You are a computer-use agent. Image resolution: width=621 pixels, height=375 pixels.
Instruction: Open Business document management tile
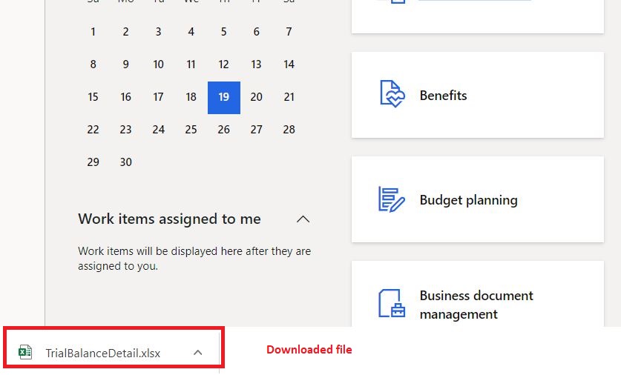[477, 304]
